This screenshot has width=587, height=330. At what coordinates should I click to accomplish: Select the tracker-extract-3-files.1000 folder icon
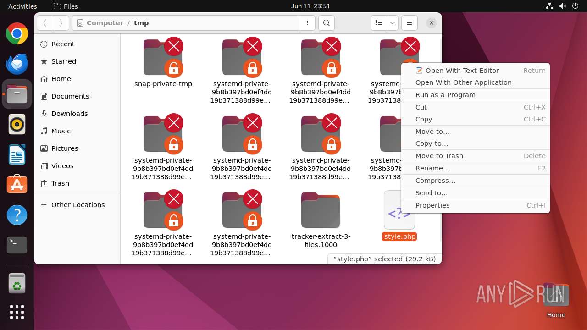click(x=321, y=210)
